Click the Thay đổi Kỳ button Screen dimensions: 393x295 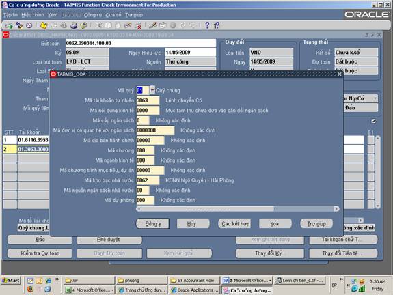click(270, 253)
